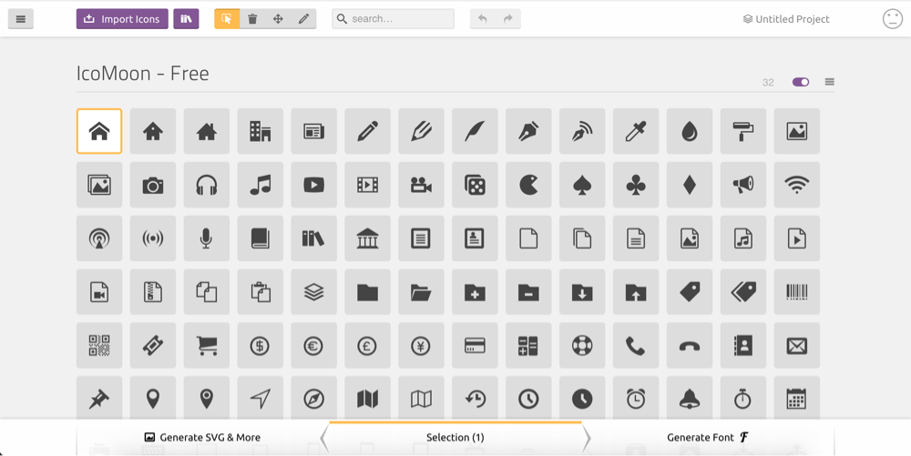Select the eyedropper icon in grid
This screenshot has height=456, width=911.
point(636,131)
